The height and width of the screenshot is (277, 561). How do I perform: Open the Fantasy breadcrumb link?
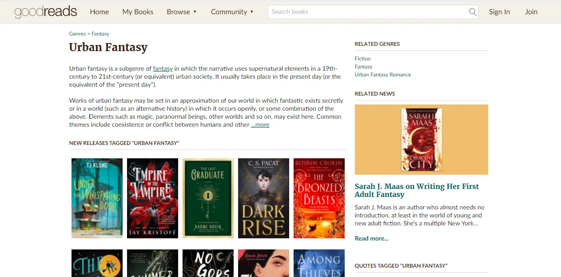pos(100,34)
